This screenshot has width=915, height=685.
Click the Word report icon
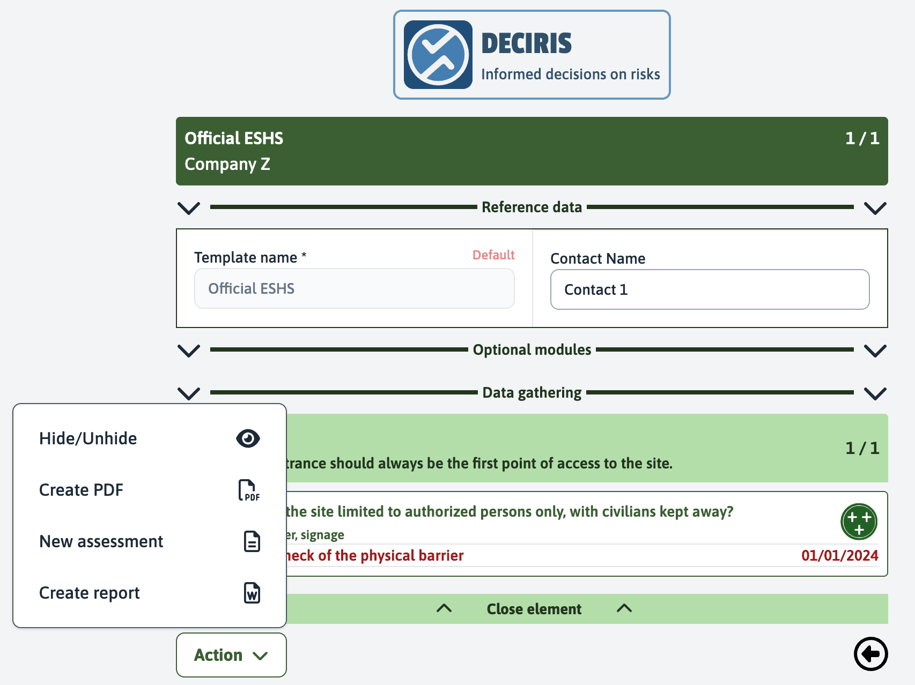pyautogui.click(x=252, y=593)
